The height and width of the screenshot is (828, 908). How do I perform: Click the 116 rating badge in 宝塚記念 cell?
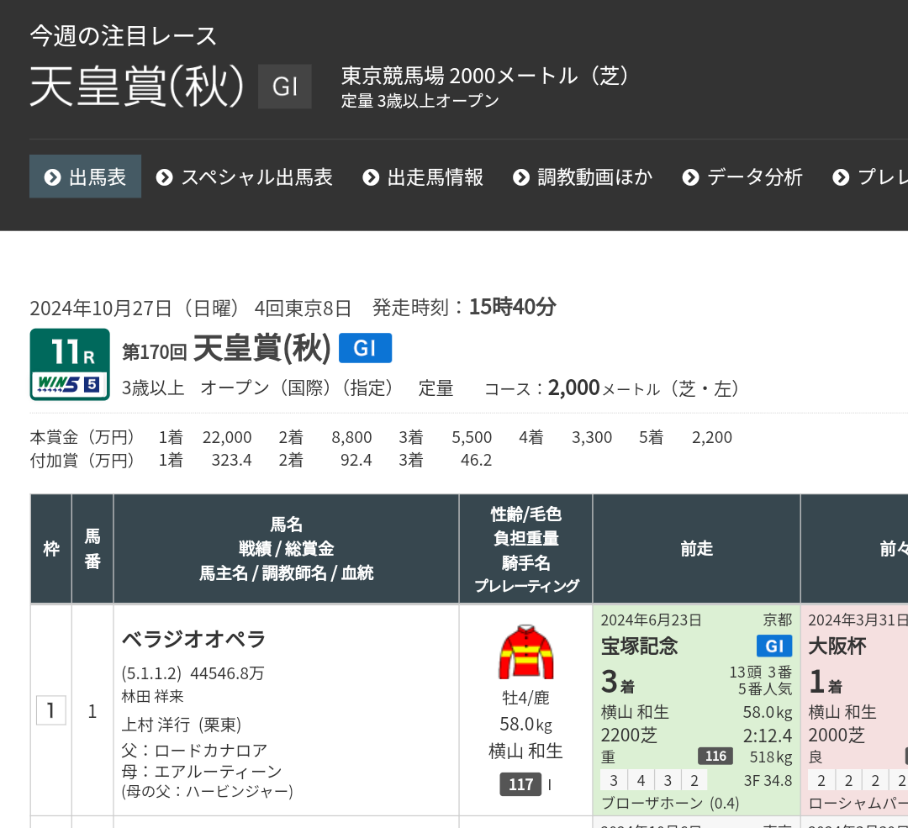click(x=715, y=756)
